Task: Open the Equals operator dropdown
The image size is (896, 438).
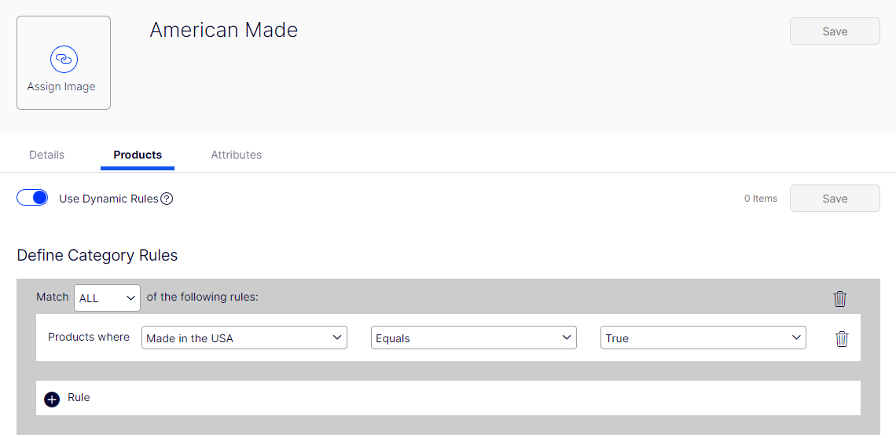Action: pos(474,338)
